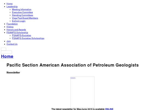This screenshot has height=110, width=165.
Task: Open the newsletter image placeholder labeled 1111
Action: tap(82, 92)
